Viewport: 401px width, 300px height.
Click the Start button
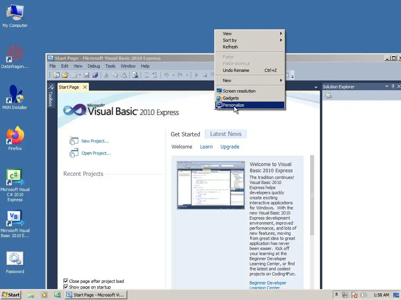[11, 295]
